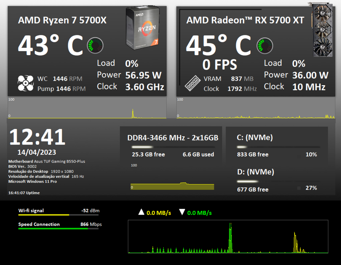The height and width of the screenshot is (265, 341).
Task: Click the AMD Ryzen 7 5700X title
Action: 62,20
